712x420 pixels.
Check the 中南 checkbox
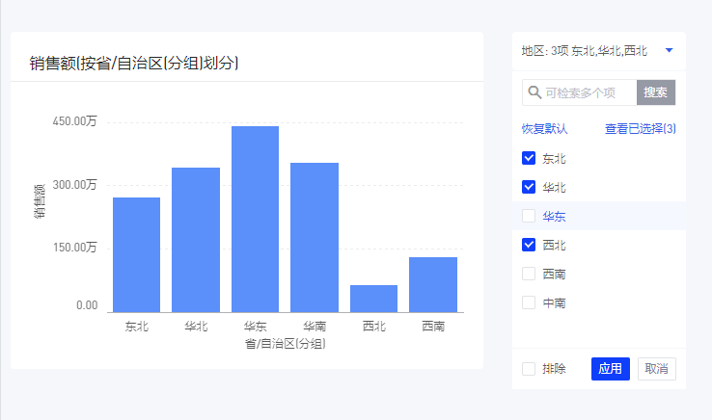point(528,302)
